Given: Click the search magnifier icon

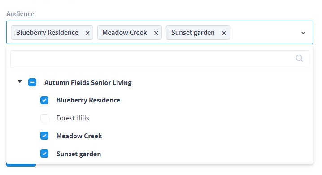Looking at the screenshot, I should [299, 58].
